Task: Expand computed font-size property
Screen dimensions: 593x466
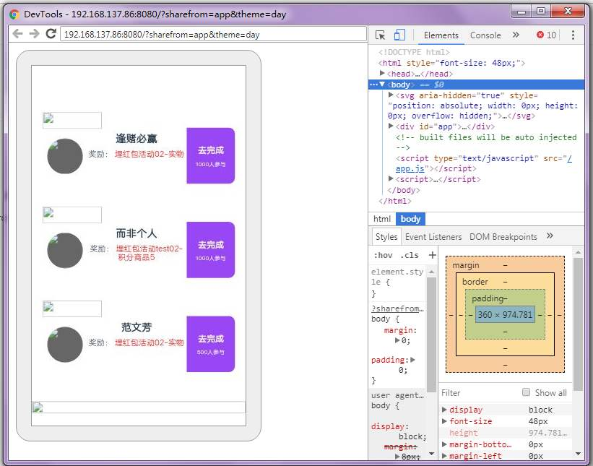Action: click(444, 421)
